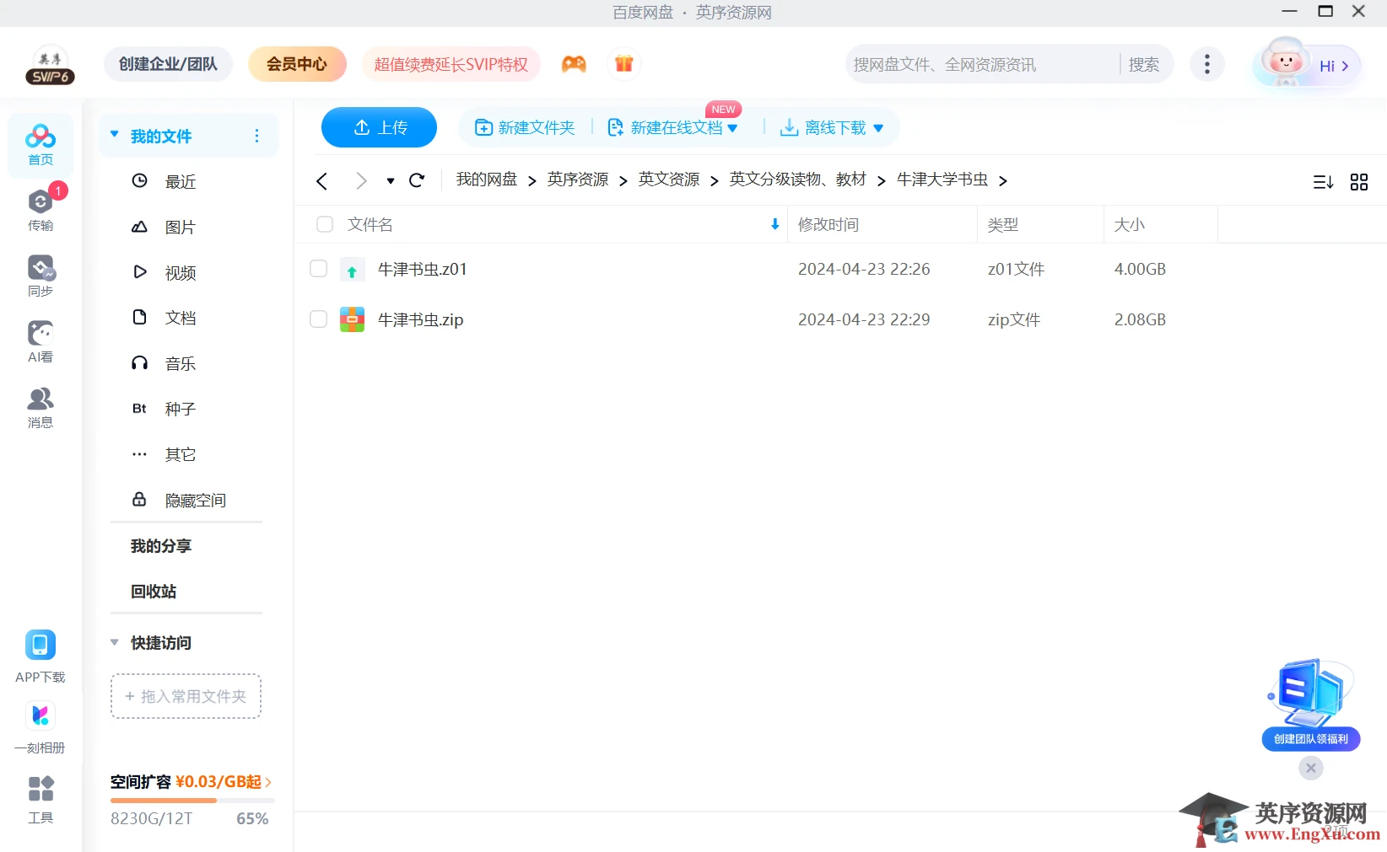Tick the select-all checkbox in header
1387x852 pixels.
click(325, 224)
